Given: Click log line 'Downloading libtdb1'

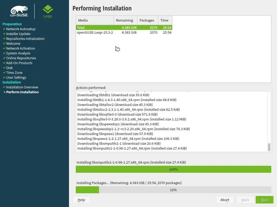Looking at the screenshot, I should click(113, 95).
